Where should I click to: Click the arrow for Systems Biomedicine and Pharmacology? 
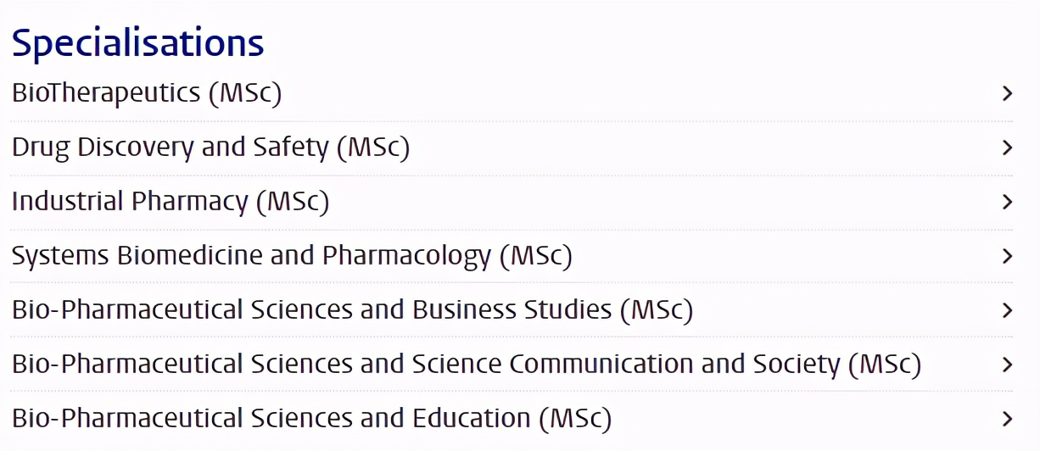click(x=1007, y=256)
